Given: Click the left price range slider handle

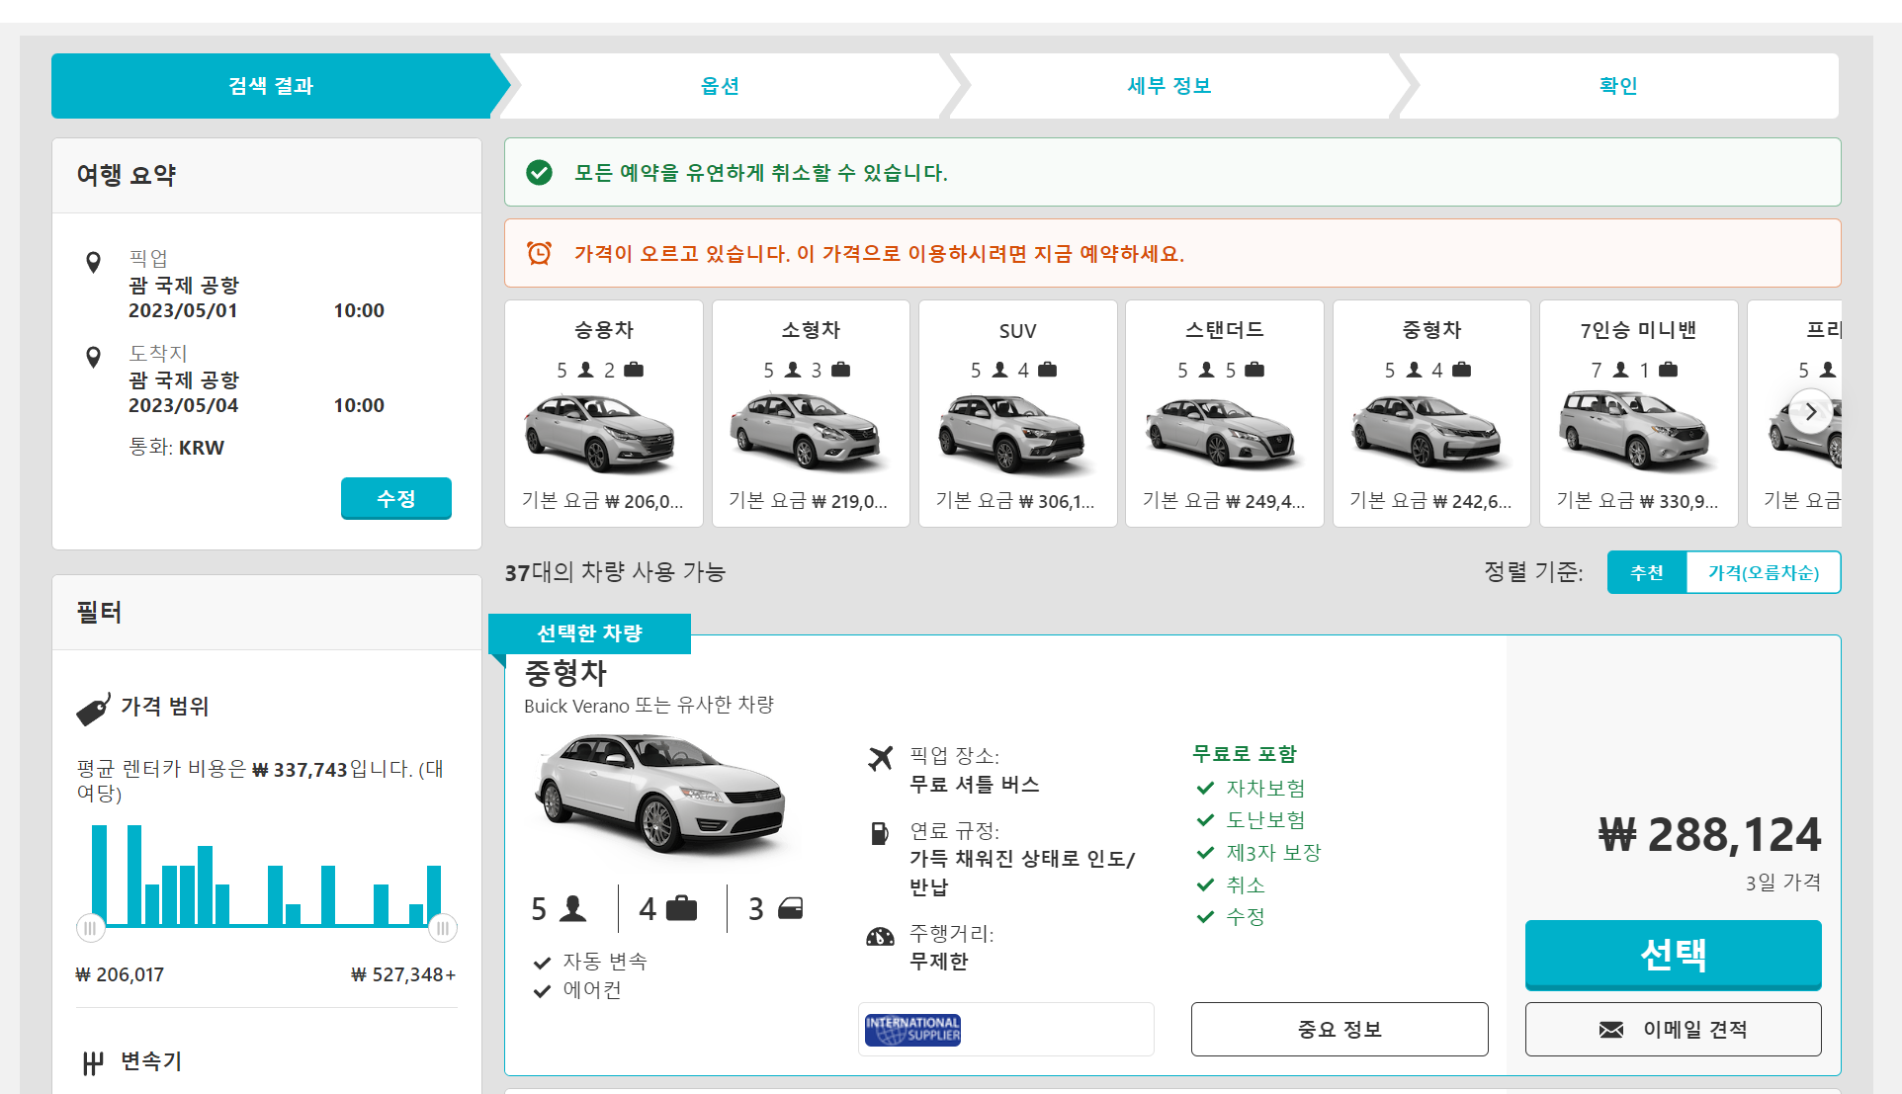Looking at the screenshot, I should (90, 928).
